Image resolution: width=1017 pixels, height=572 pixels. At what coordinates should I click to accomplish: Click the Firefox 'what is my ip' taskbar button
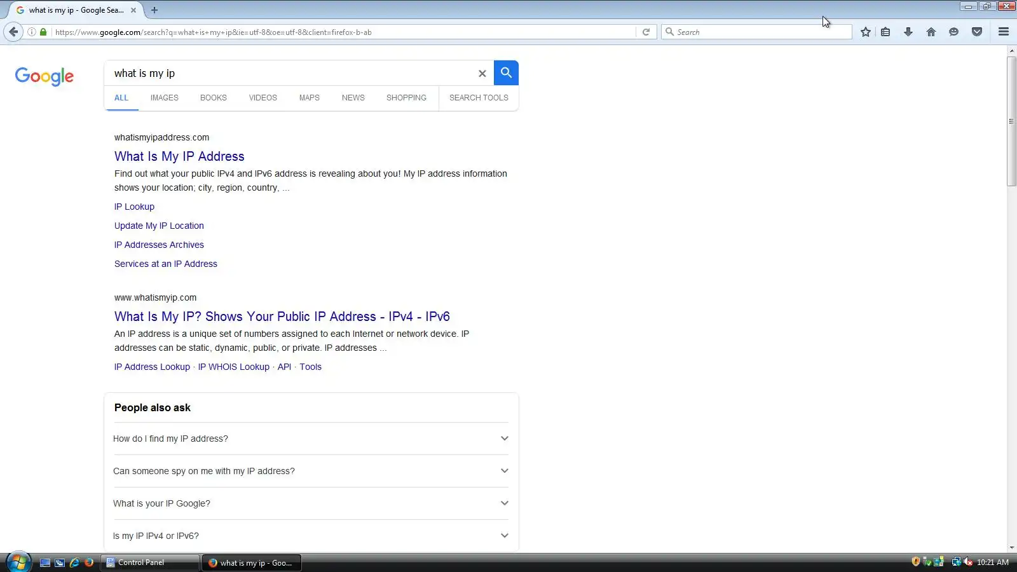tap(252, 562)
